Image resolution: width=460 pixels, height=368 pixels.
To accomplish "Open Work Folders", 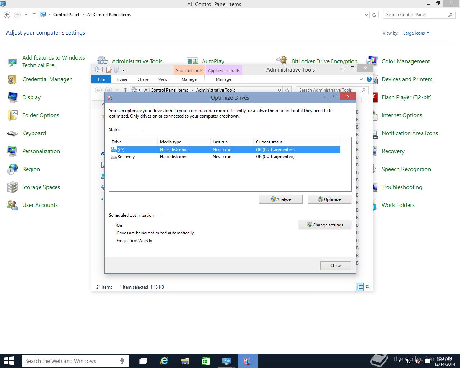I will 398,205.
